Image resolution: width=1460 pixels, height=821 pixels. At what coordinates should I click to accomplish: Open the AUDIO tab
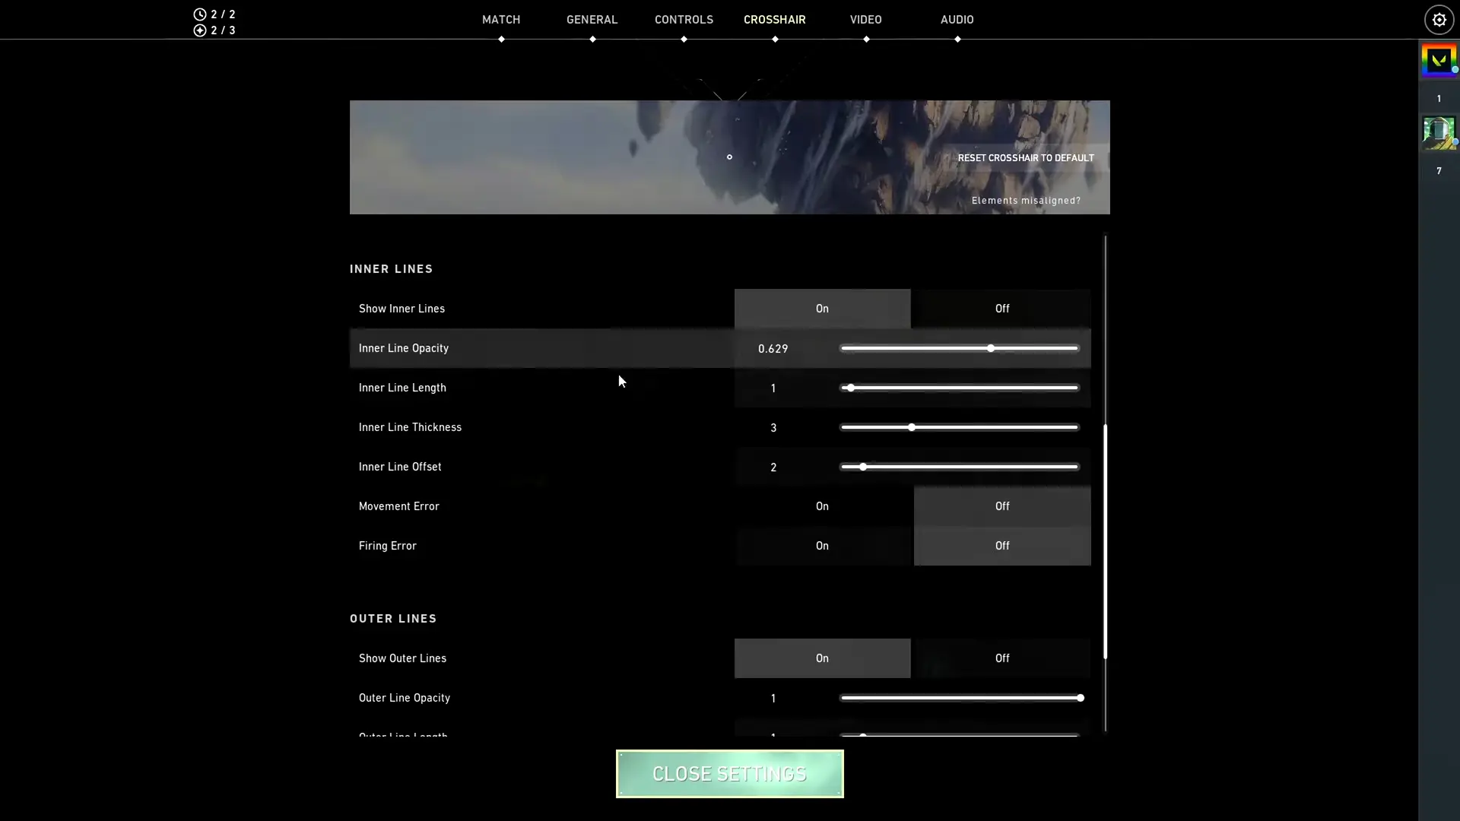tap(957, 19)
